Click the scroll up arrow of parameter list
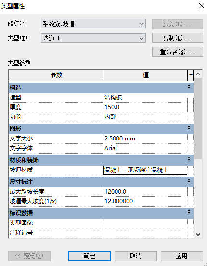Image resolution: width=207 pixels, height=266 pixels. [198, 74]
